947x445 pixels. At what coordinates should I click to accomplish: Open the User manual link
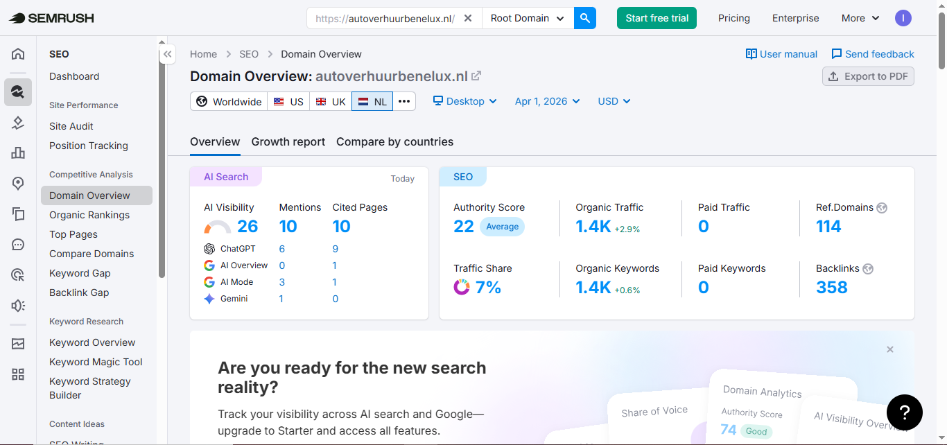pyautogui.click(x=781, y=54)
